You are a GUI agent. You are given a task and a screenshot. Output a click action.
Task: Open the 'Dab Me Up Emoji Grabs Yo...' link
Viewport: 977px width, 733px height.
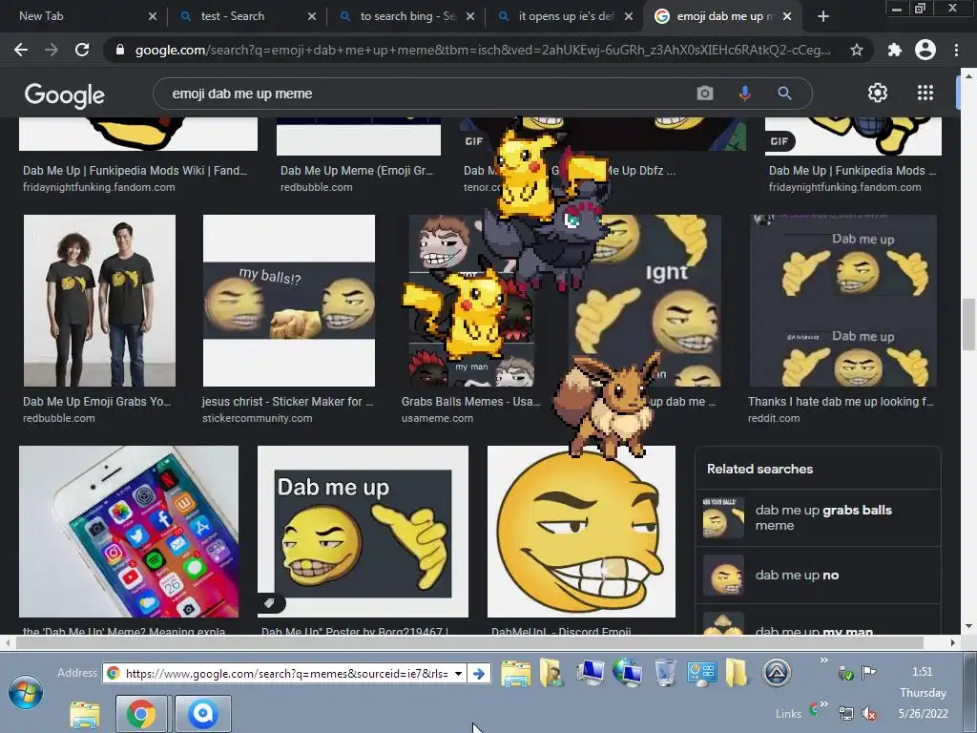click(96, 402)
